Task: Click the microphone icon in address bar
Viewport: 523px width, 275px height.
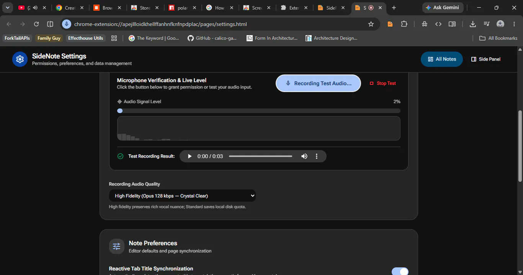Action: click(x=67, y=24)
